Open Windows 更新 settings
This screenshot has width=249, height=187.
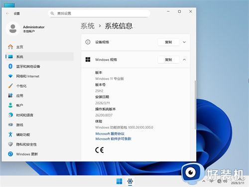click(39, 154)
